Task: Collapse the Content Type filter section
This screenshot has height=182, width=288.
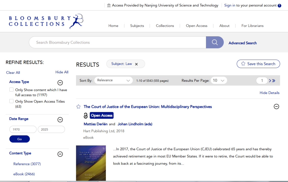Action: coord(60,154)
